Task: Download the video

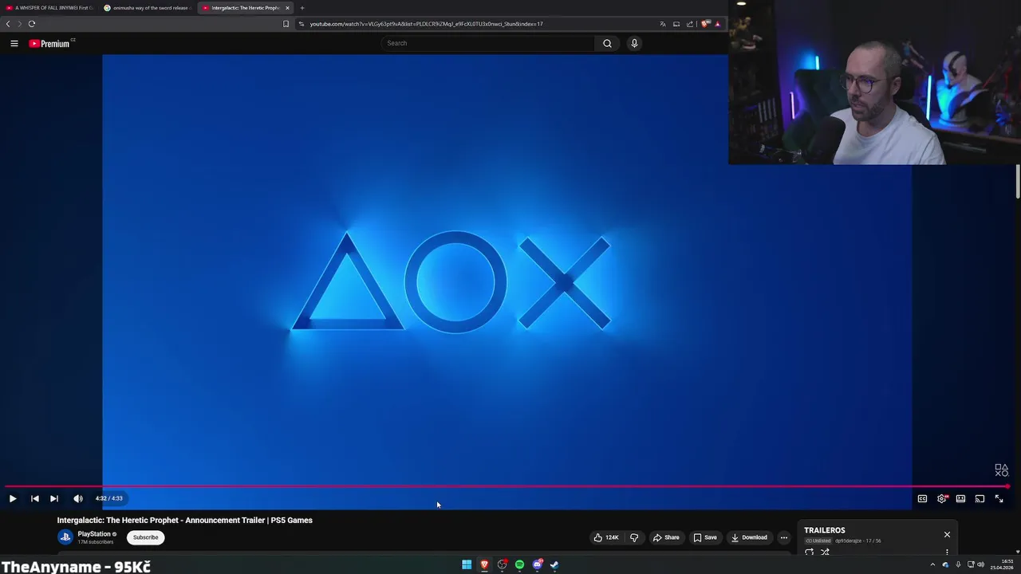Action: 749,537
